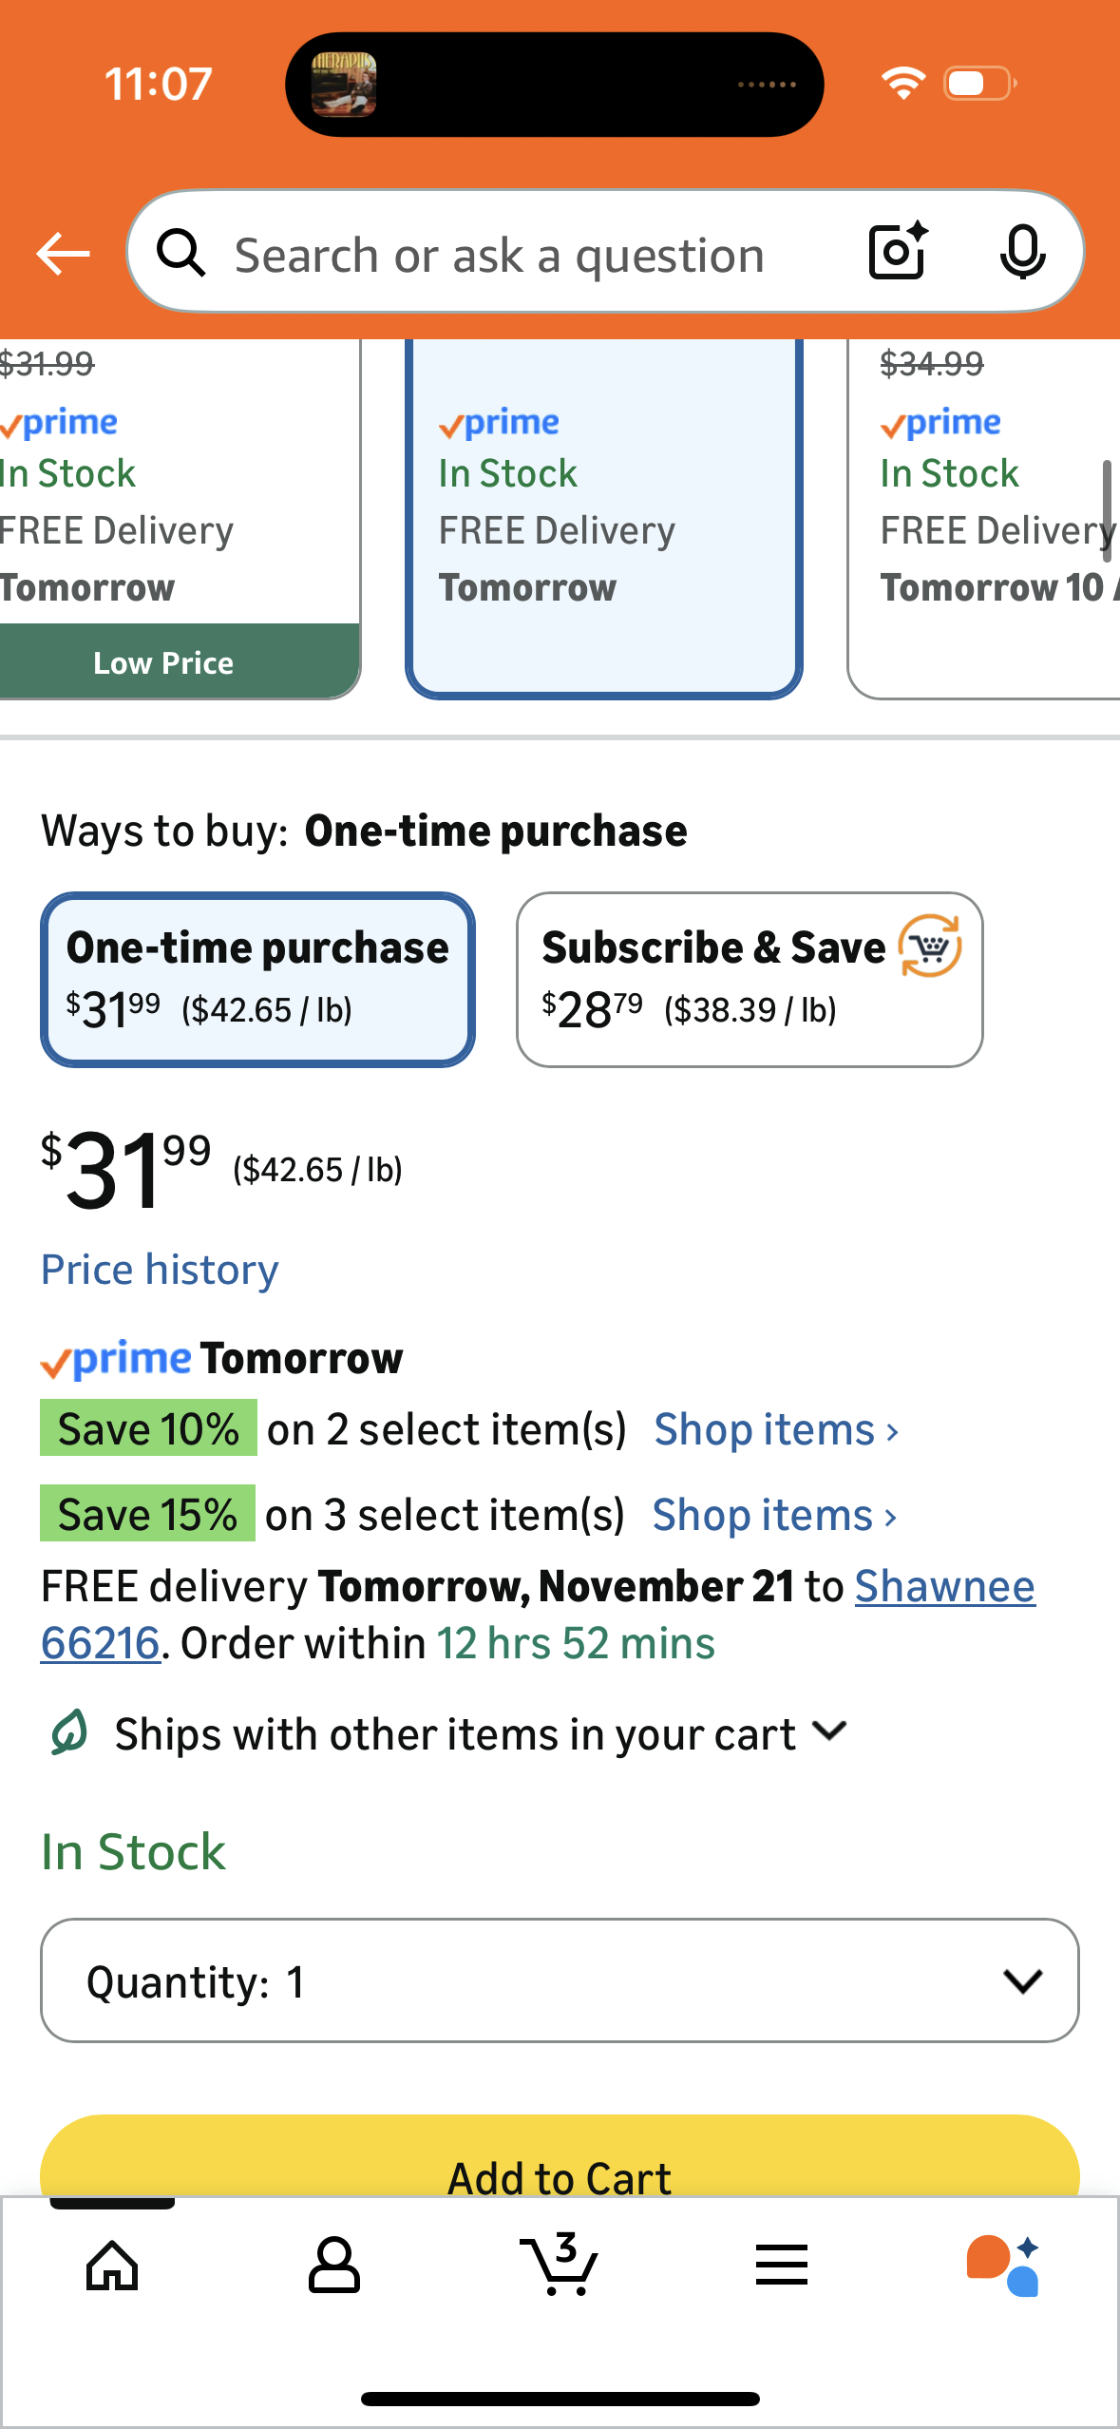Open Shop items for Save 10% offer

(775, 1429)
